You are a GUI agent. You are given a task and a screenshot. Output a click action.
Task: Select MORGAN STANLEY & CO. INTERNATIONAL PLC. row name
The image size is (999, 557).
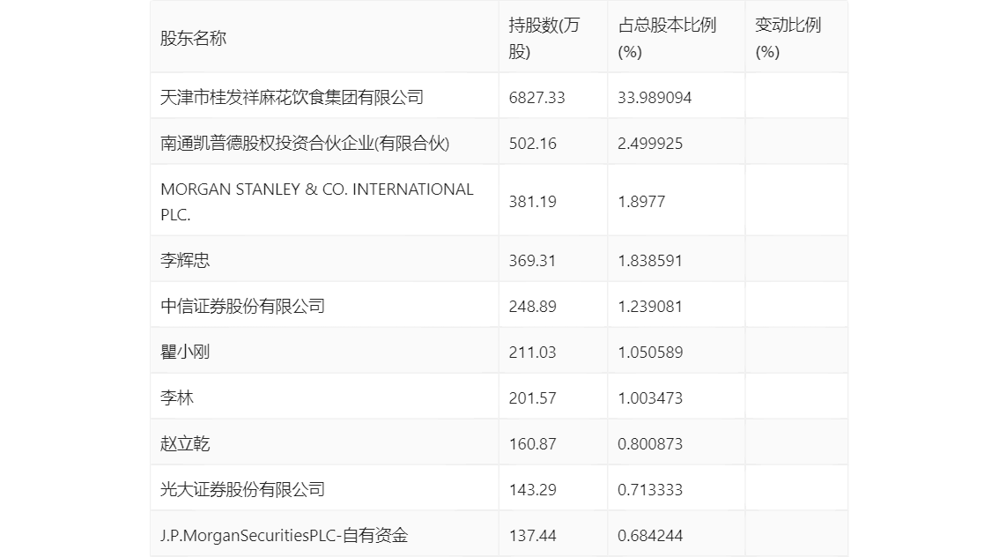(x=316, y=202)
